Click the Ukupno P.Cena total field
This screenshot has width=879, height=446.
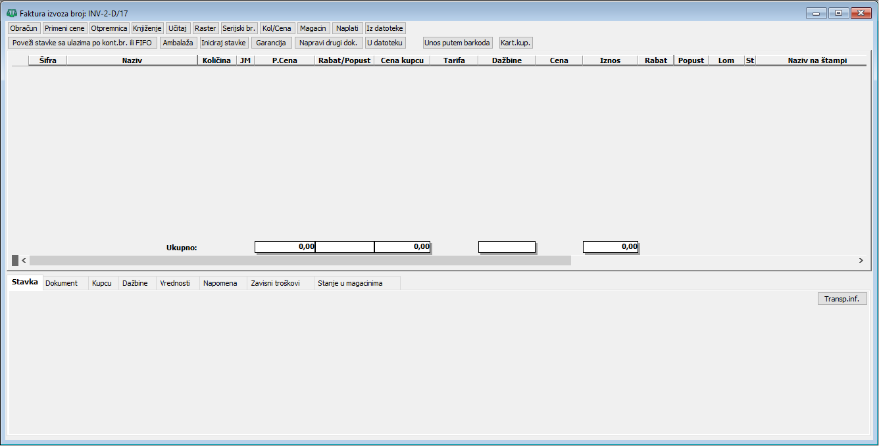285,247
